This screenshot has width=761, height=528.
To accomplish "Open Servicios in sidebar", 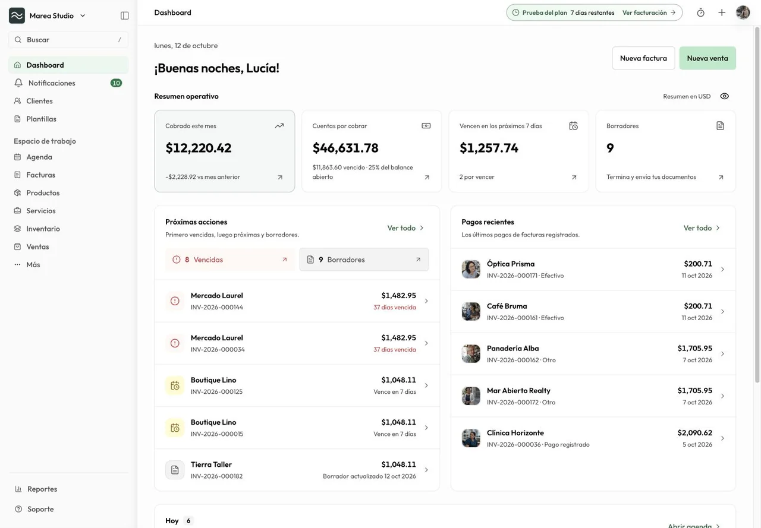I will coord(68,211).
